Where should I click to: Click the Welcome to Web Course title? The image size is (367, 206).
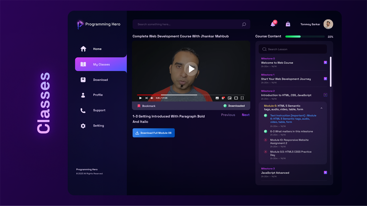pyautogui.click(x=277, y=63)
